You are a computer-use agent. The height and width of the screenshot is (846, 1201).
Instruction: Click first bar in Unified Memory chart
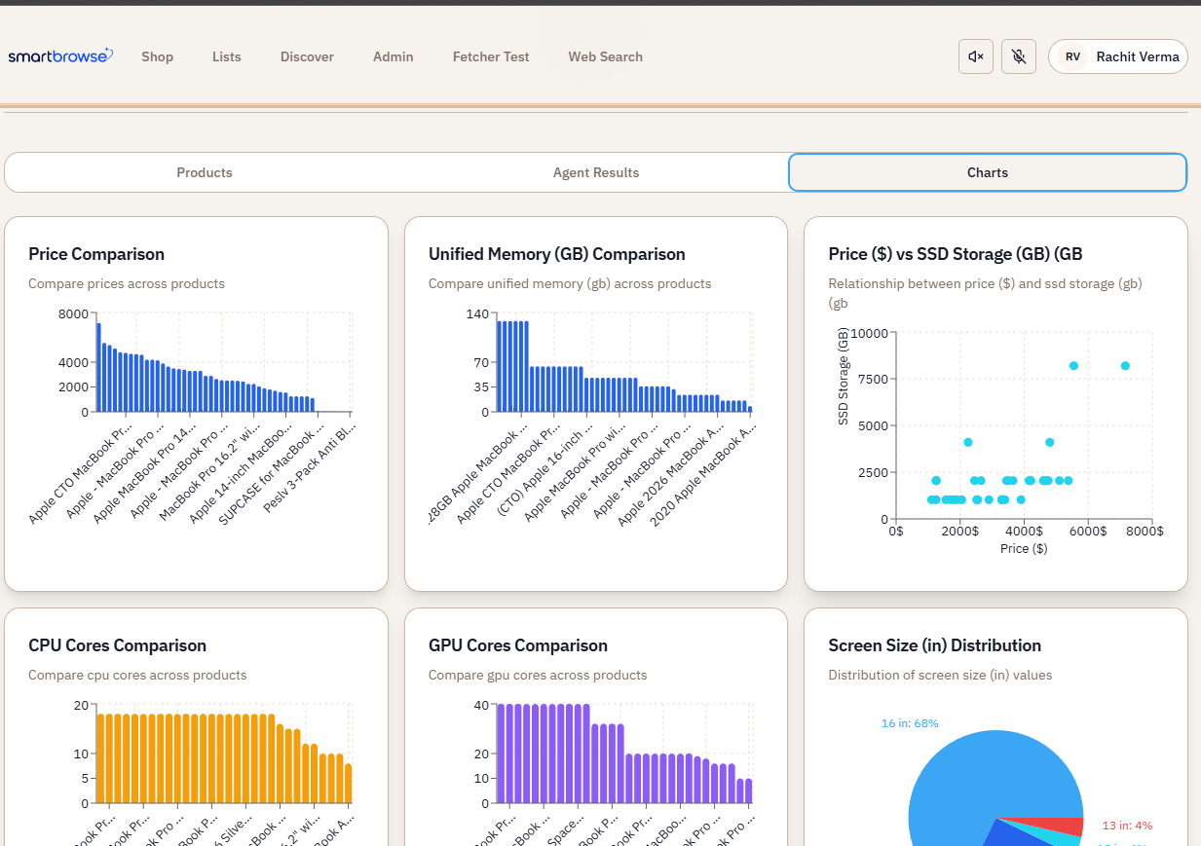(500, 366)
